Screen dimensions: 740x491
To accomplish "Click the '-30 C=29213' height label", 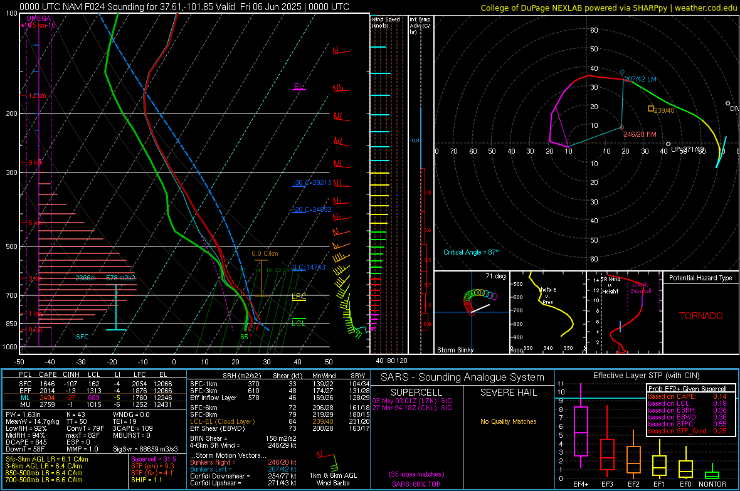I will (312, 182).
